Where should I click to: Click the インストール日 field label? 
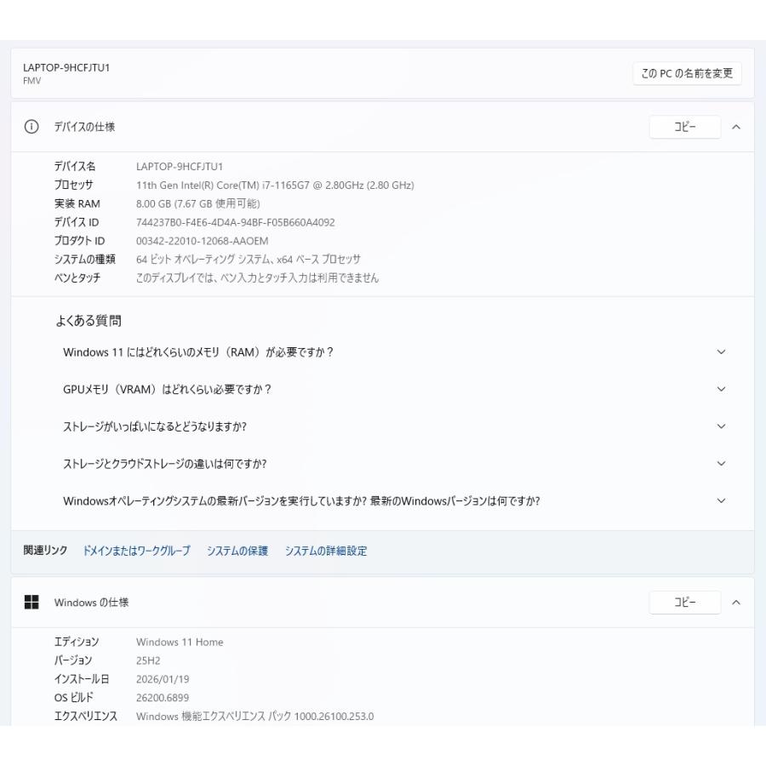point(82,679)
